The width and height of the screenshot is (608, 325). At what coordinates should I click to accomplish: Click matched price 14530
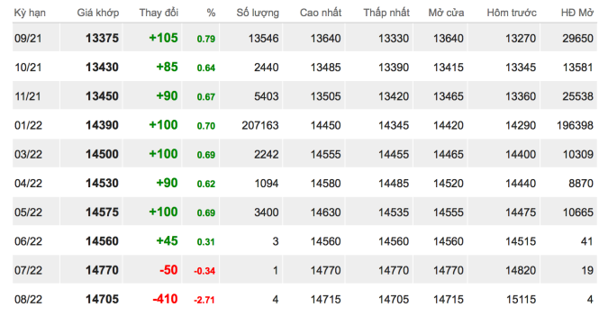102,184
